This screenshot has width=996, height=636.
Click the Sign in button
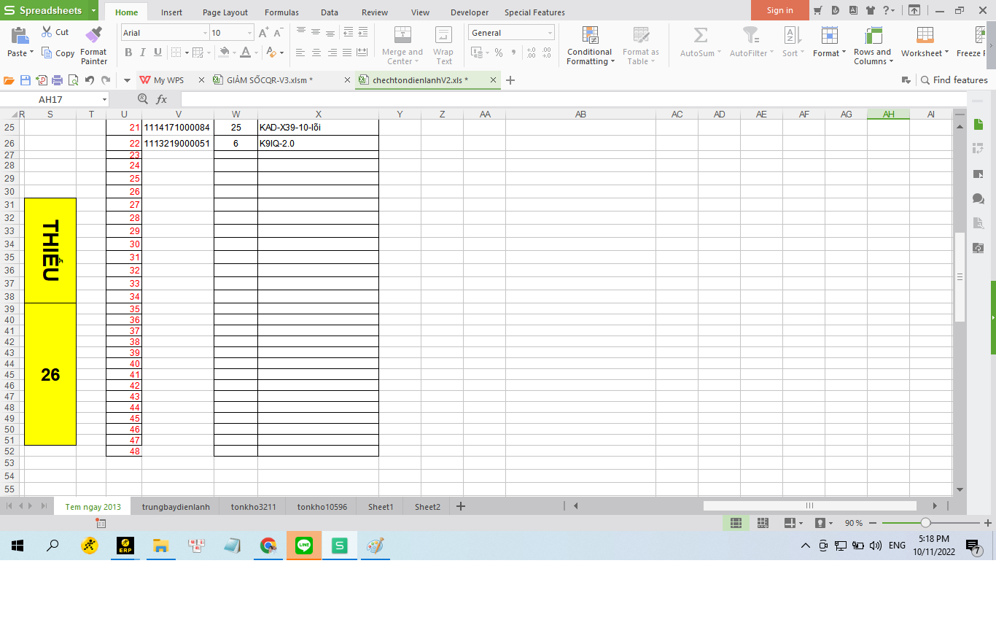pos(779,10)
